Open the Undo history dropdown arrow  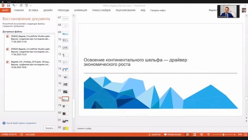pyautogui.click(x=17, y=5)
